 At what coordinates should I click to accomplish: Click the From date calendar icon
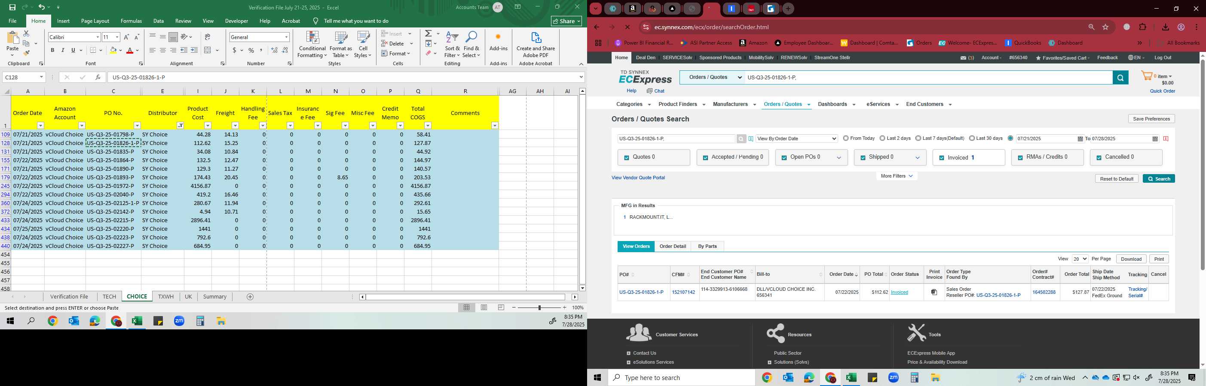pyautogui.click(x=1080, y=139)
